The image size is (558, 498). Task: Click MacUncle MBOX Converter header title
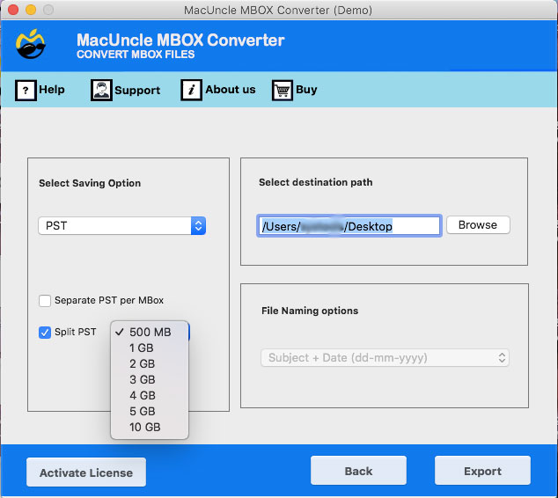click(x=180, y=40)
